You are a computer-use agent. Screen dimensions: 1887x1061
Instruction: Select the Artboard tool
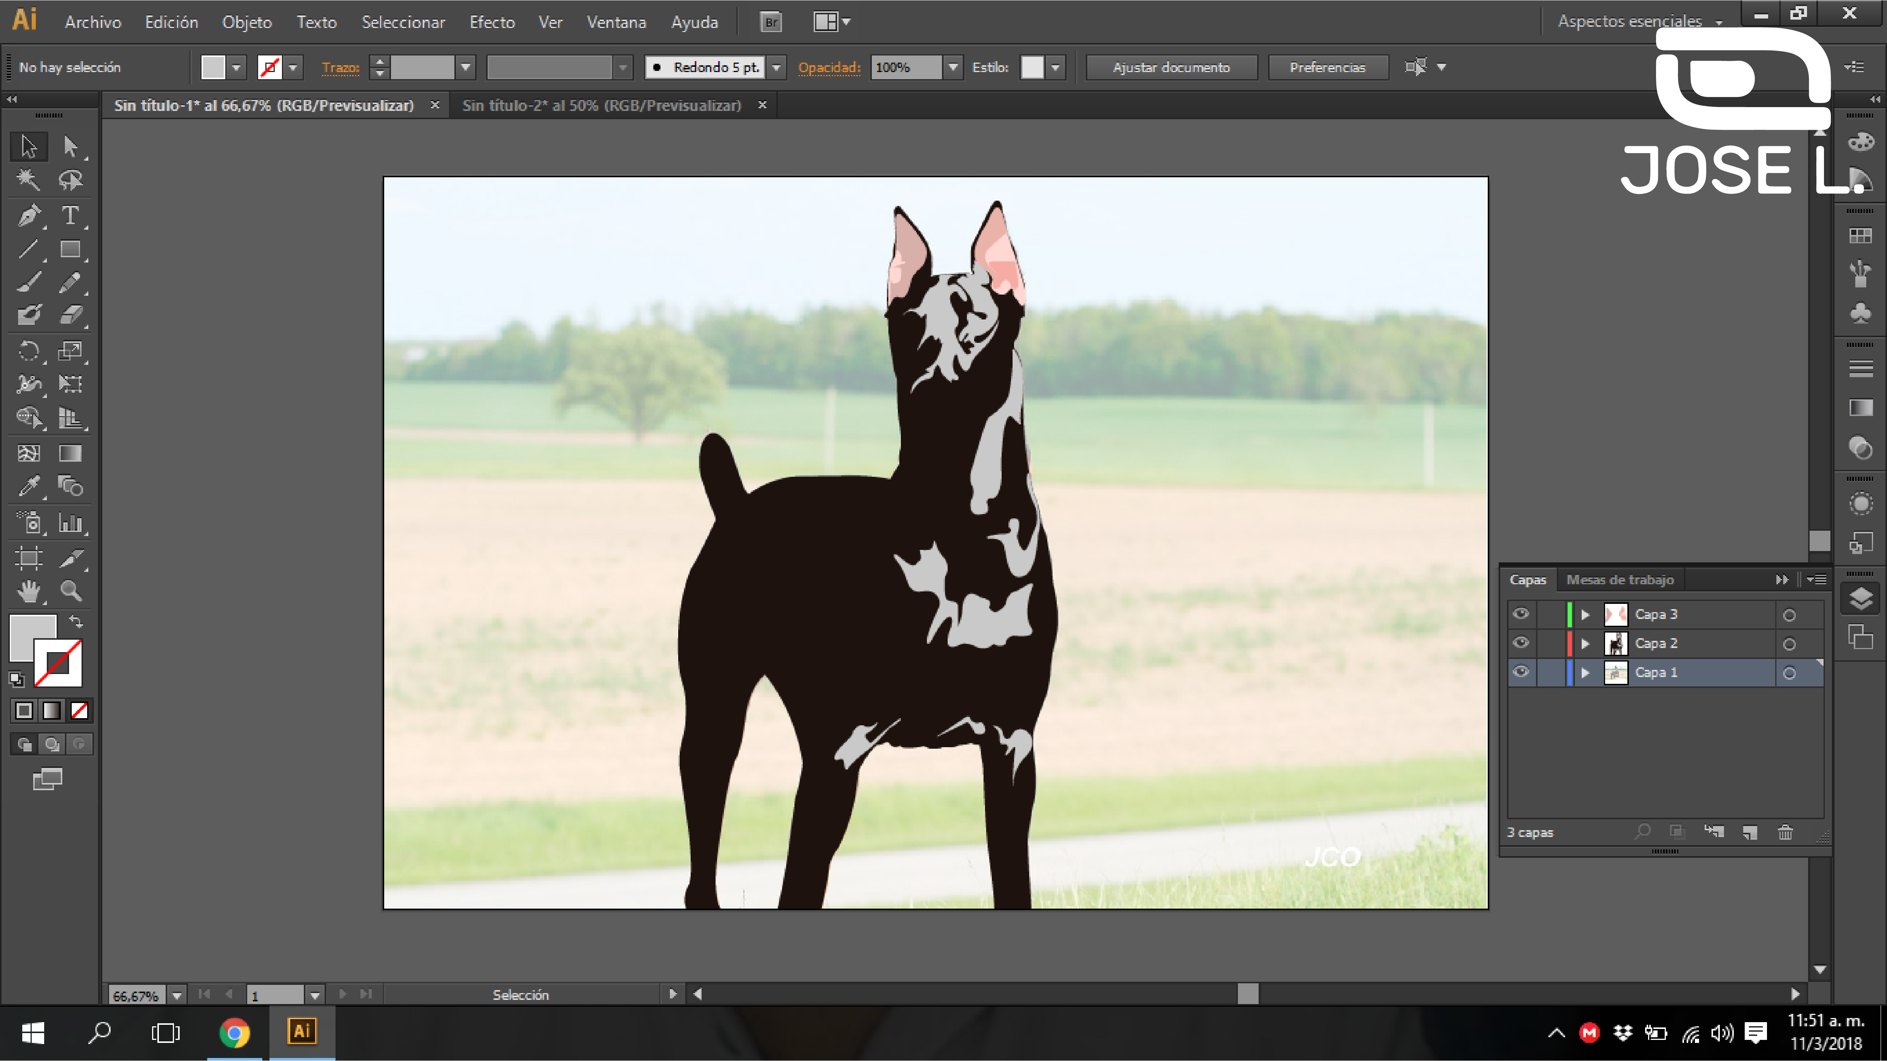[29, 558]
